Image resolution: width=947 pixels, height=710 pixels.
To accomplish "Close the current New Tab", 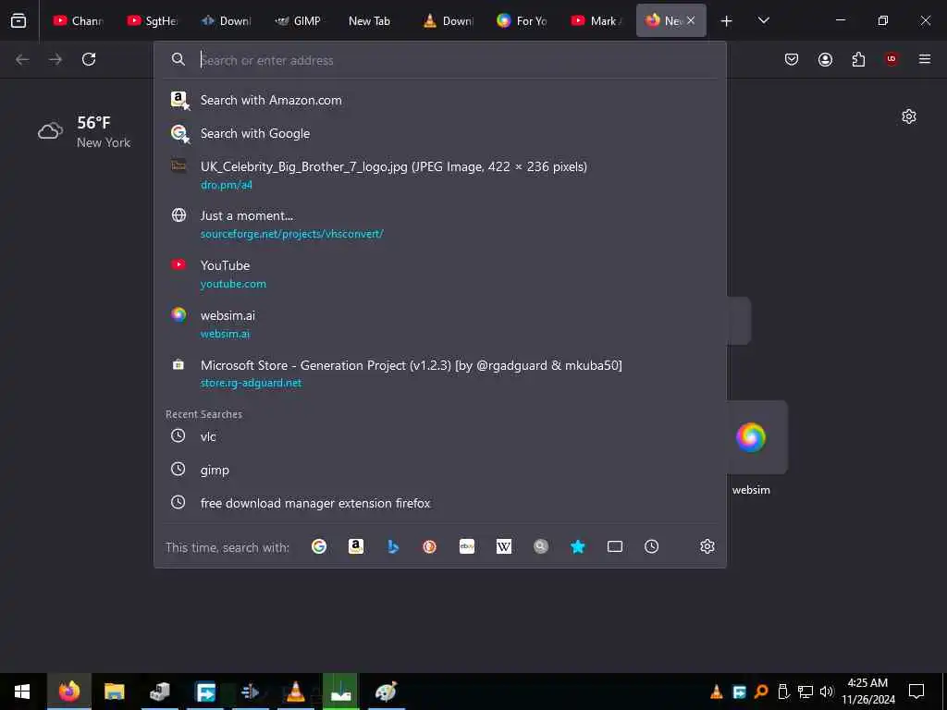I will (x=691, y=20).
